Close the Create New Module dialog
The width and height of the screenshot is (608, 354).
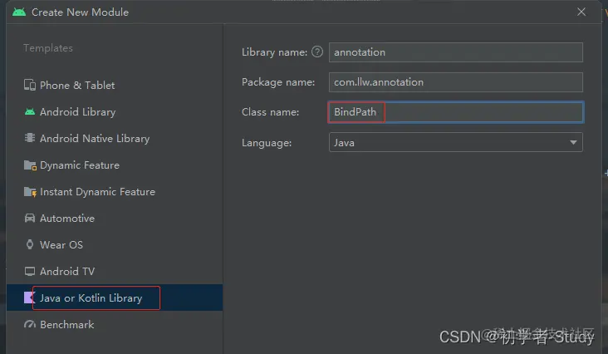[581, 12]
